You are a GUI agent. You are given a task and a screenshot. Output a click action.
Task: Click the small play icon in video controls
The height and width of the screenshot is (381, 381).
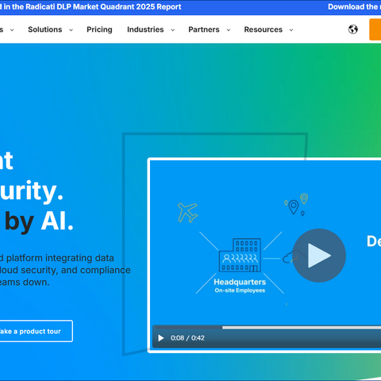(x=160, y=338)
